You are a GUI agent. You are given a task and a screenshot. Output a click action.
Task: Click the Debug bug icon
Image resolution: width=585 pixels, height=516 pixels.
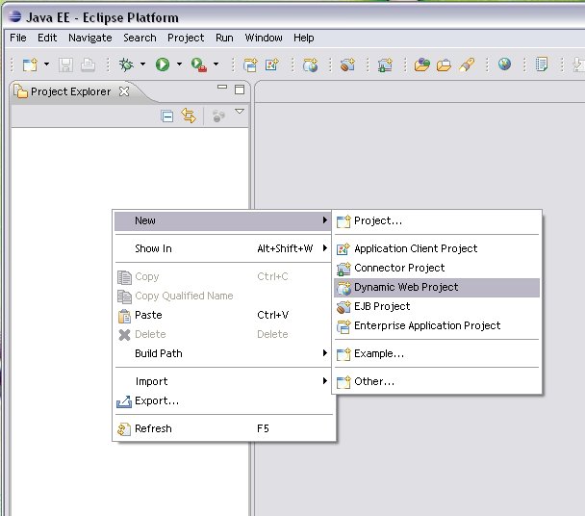[126, 64]
